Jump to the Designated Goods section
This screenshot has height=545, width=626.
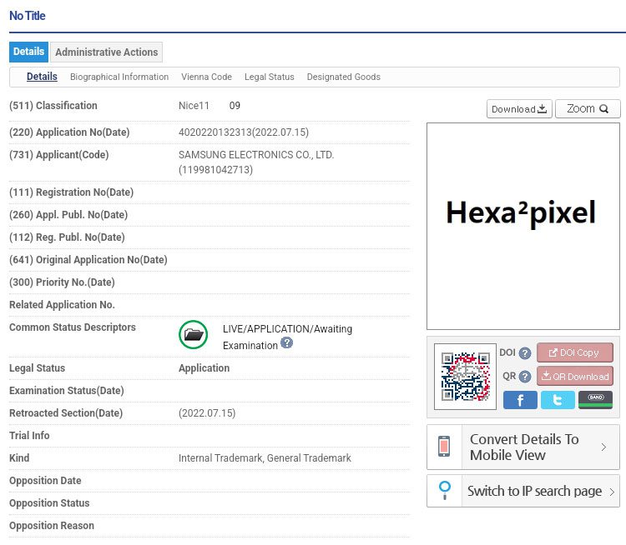(x=343, y=77)
